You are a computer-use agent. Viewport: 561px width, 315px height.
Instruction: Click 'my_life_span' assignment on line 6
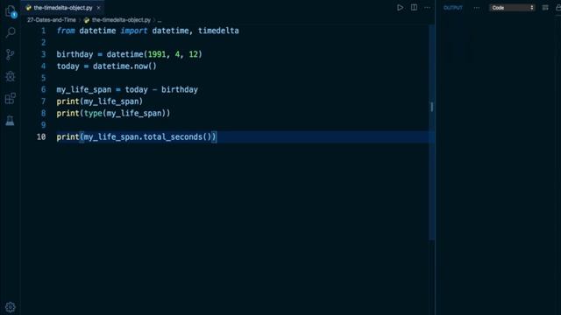click(x=84, y=89)
